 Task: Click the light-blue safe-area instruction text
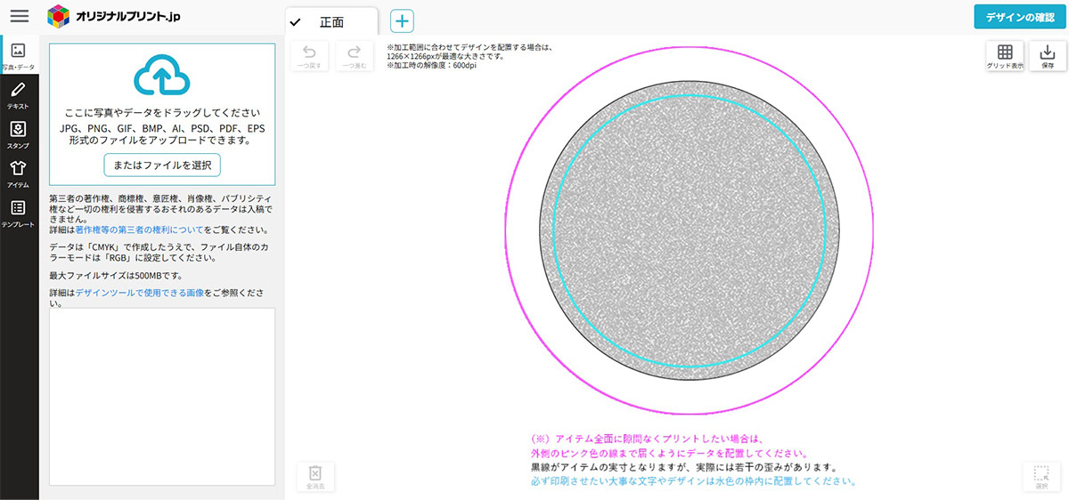coord(693,481)
